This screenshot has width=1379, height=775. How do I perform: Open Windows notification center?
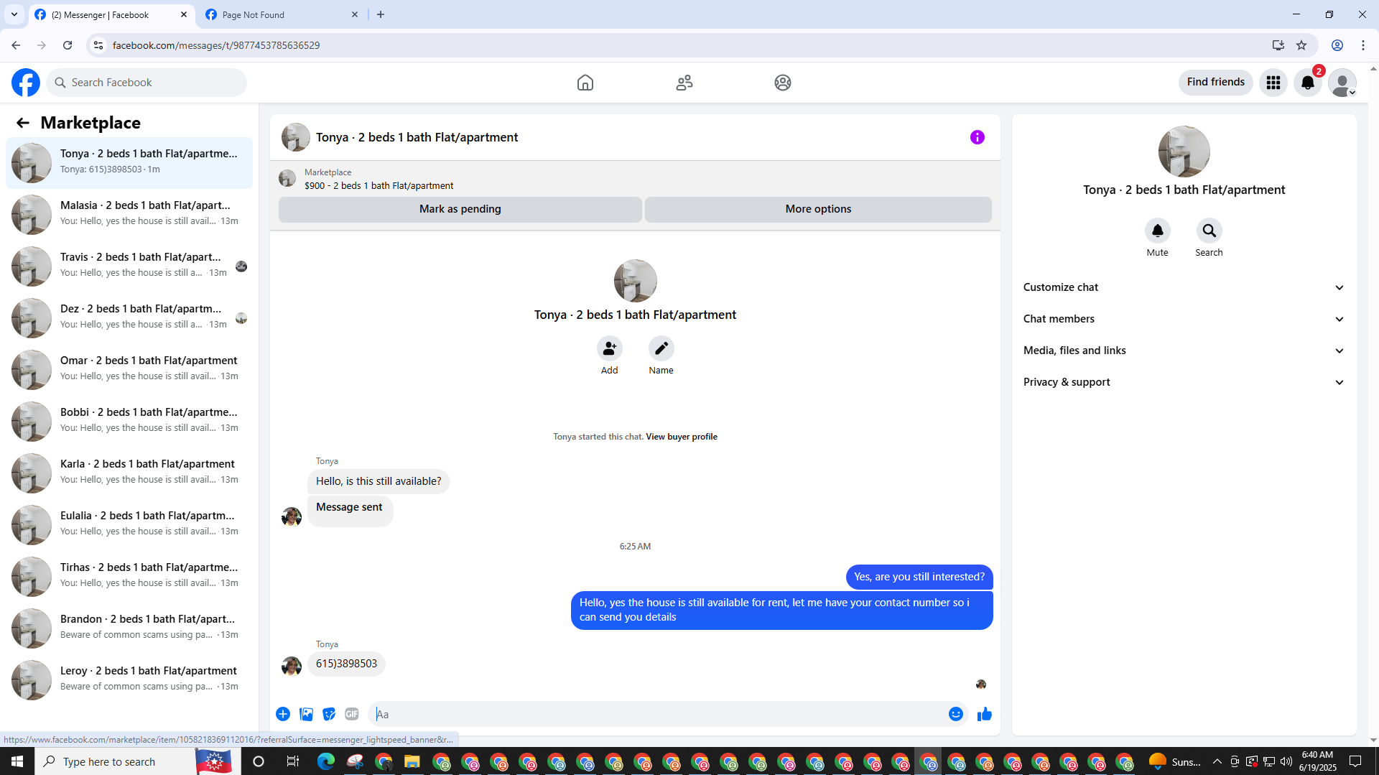(x=1355, y=761)
